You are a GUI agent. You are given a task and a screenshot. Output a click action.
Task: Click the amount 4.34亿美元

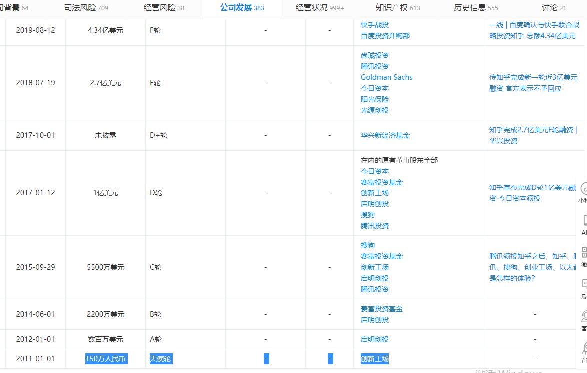pos(105,30)
